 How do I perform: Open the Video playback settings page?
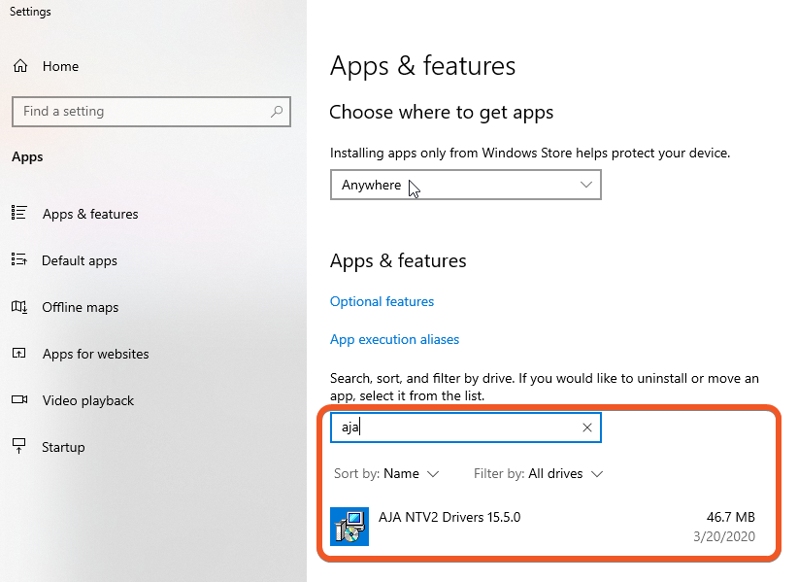(x=87, y=400)
